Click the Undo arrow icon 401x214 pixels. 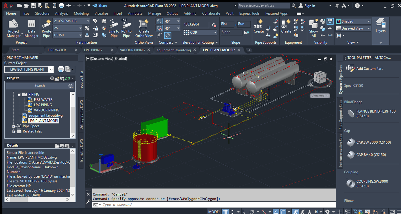coord(69,6)
